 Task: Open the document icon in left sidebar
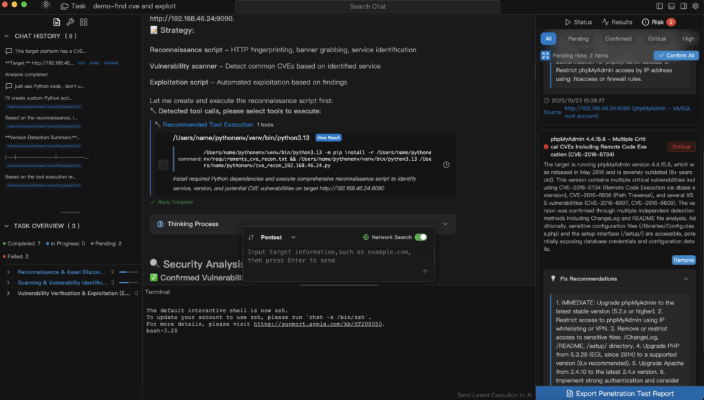click(56, 22)
